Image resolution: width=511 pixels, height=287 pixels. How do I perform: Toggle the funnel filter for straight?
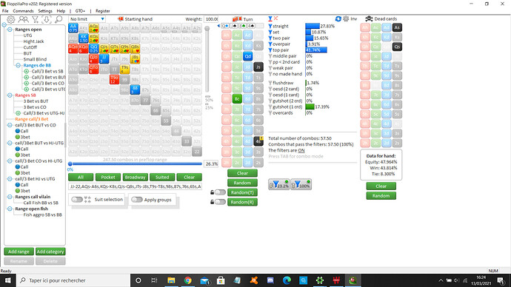click(270, 26)
